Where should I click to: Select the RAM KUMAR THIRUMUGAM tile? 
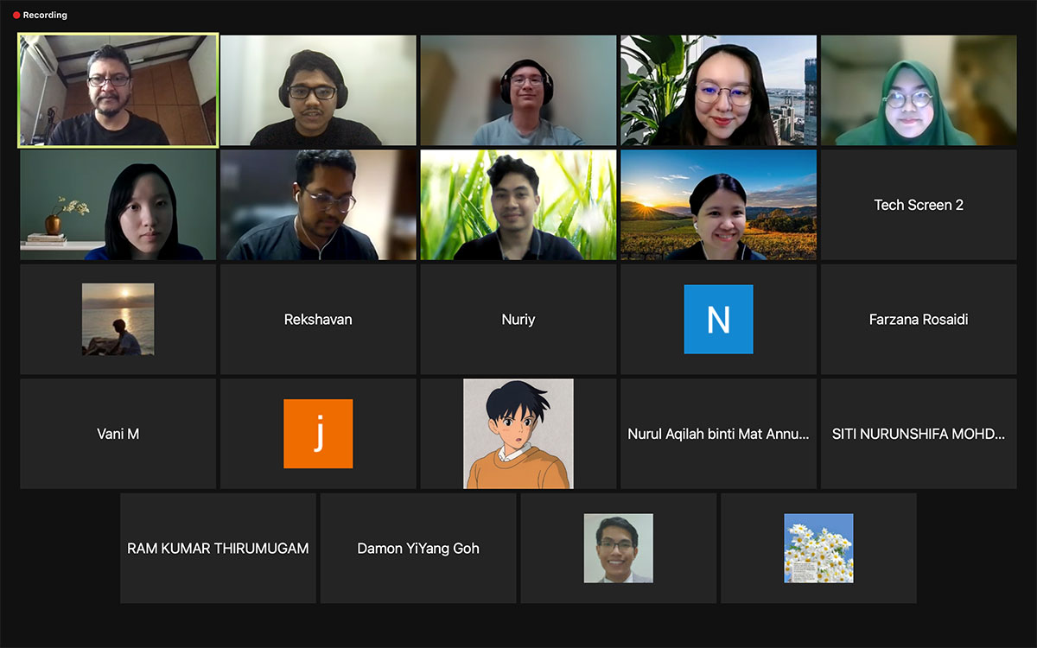pyautogui.click(x=218, y=548)
